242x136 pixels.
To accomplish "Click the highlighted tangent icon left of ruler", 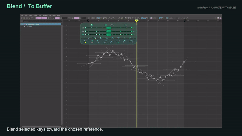I will pyautogui.click(x=98, y=18).
